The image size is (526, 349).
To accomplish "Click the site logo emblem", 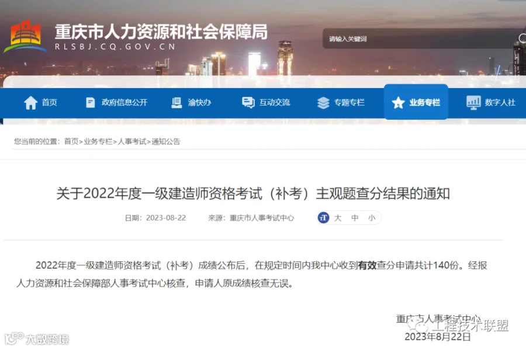I will tap(26, 37).
